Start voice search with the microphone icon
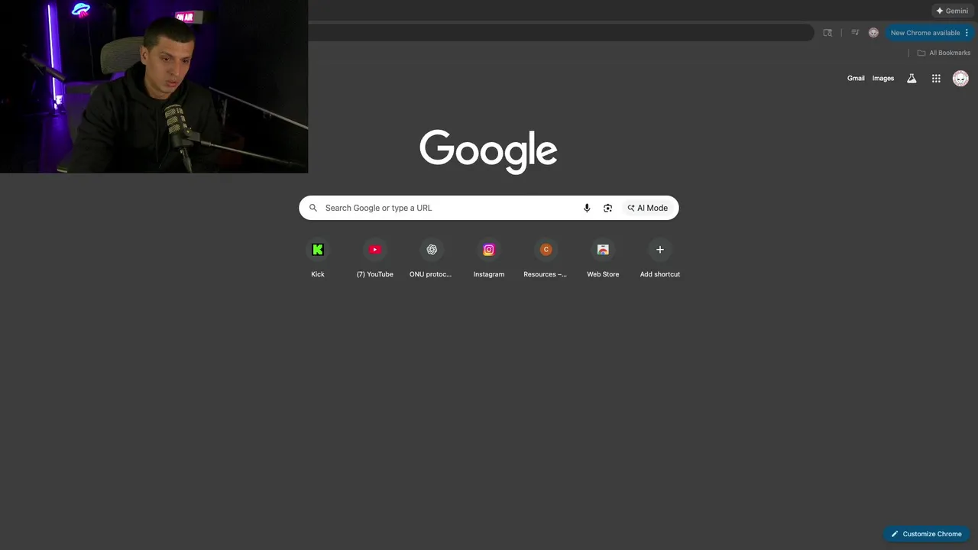The width and height of the screenshot is (978, 550). (587, 208)
